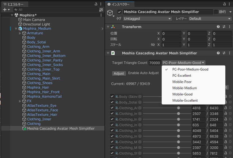This screenshot has width=233, height=158.
Task: Click slider handle on the 4818 / 6430 row
Action: 178,108
